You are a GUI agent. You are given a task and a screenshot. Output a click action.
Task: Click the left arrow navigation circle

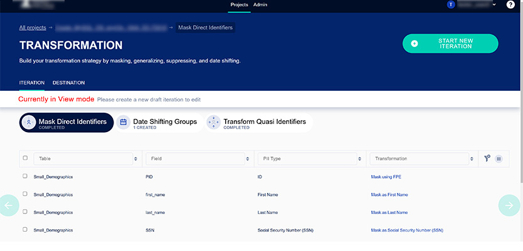tap(9, 205)
